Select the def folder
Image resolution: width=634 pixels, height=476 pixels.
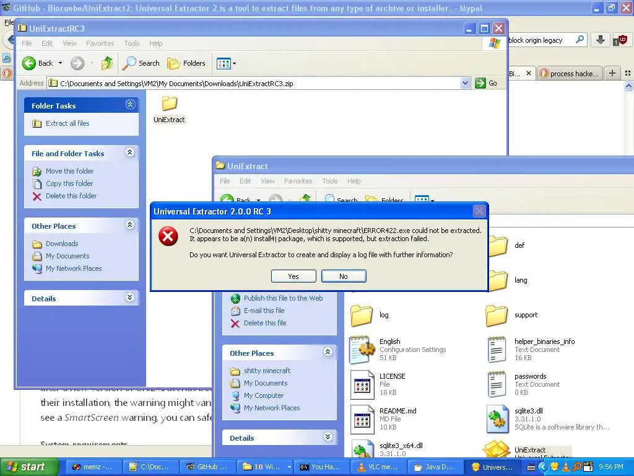505,245
